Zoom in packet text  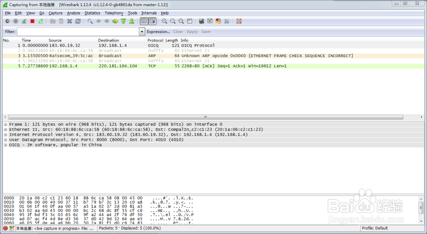click(164, 21)
